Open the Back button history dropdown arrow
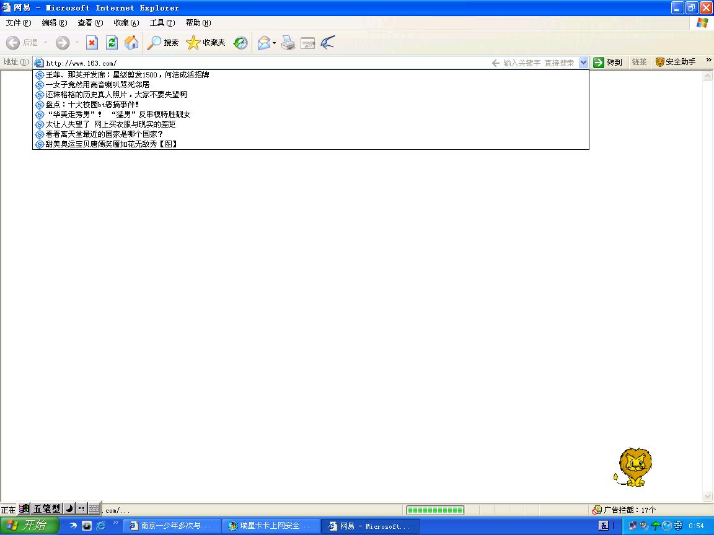 (x=45, y=43)
